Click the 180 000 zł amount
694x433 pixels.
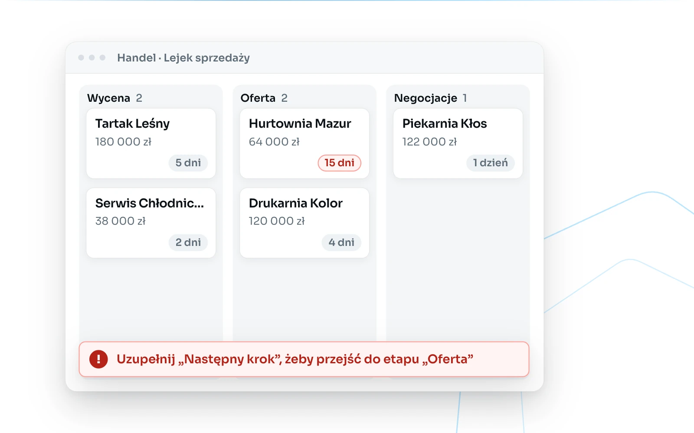click(x=124, y=142)
